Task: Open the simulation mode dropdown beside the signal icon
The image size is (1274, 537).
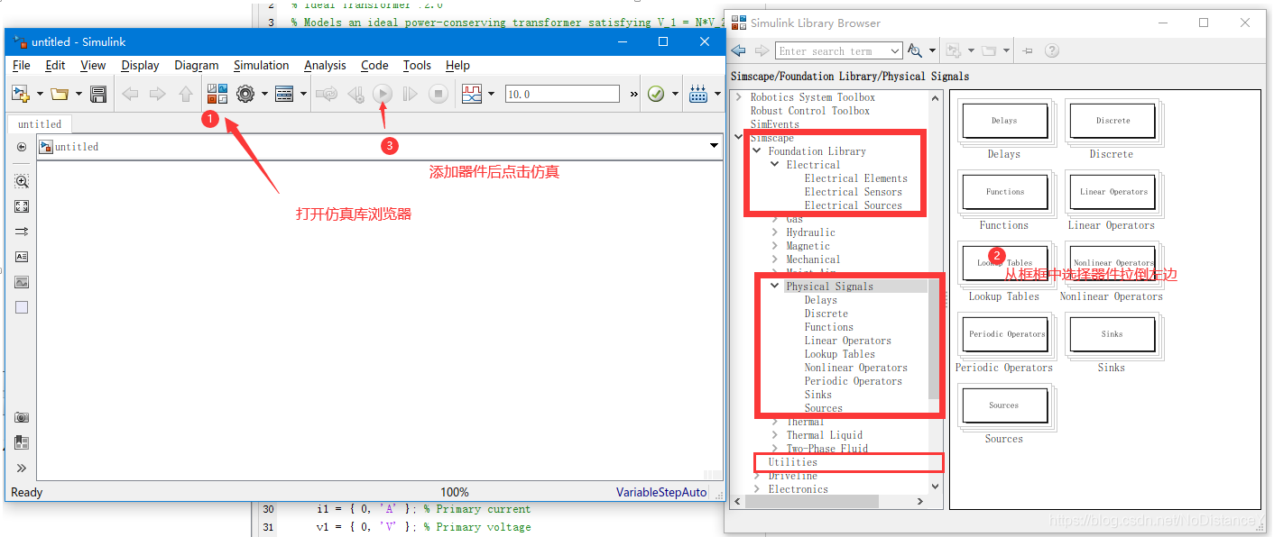Action: [491, 94]
